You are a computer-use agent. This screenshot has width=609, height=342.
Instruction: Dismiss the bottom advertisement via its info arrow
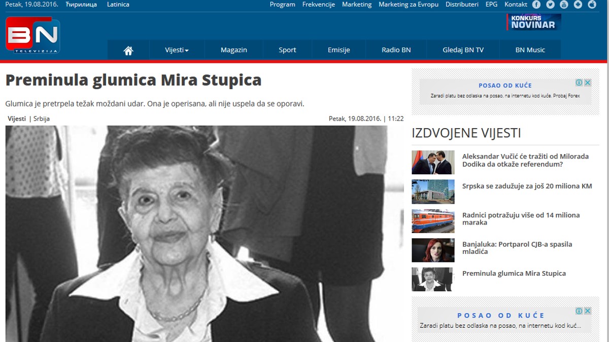580,310
